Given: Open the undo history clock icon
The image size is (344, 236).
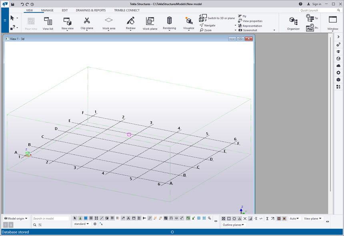Looking at the screenshot, I should pos(32,4).
